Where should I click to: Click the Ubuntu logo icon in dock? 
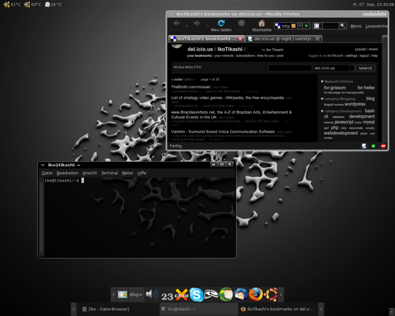tap(271, 295)
